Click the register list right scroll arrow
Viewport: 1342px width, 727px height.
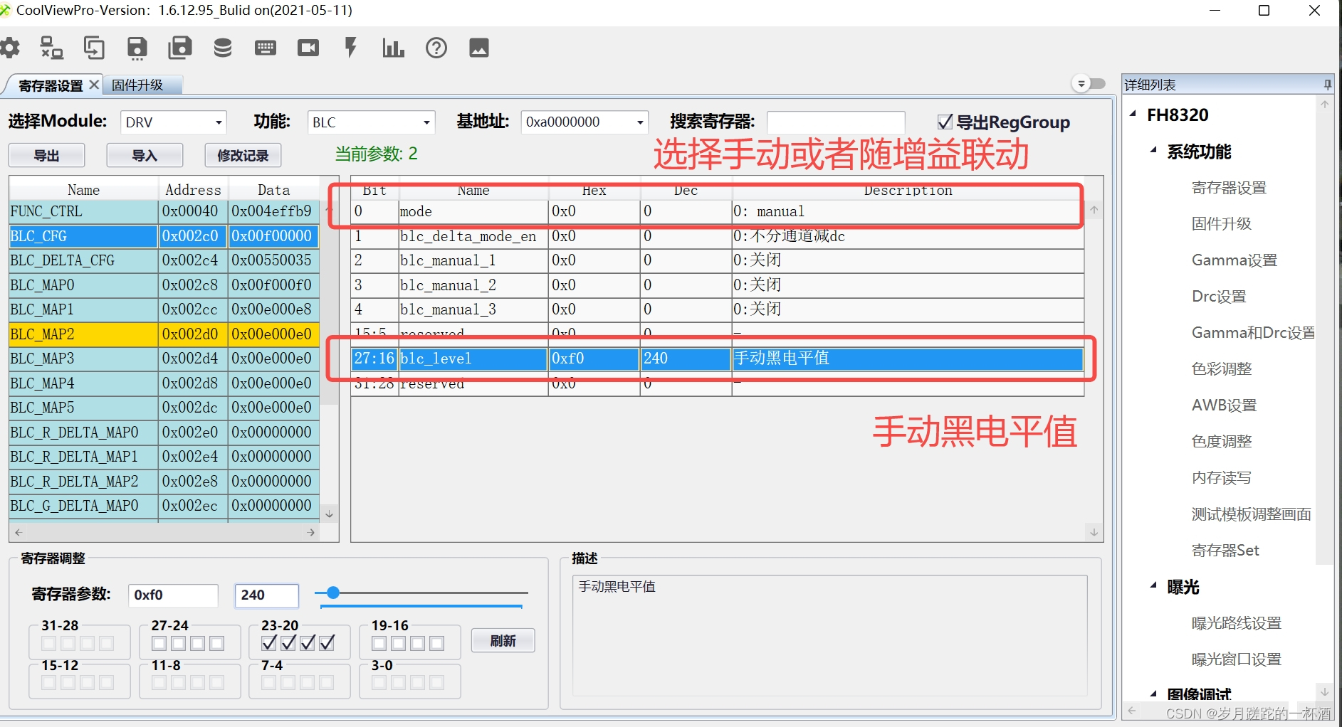point(311,532)
